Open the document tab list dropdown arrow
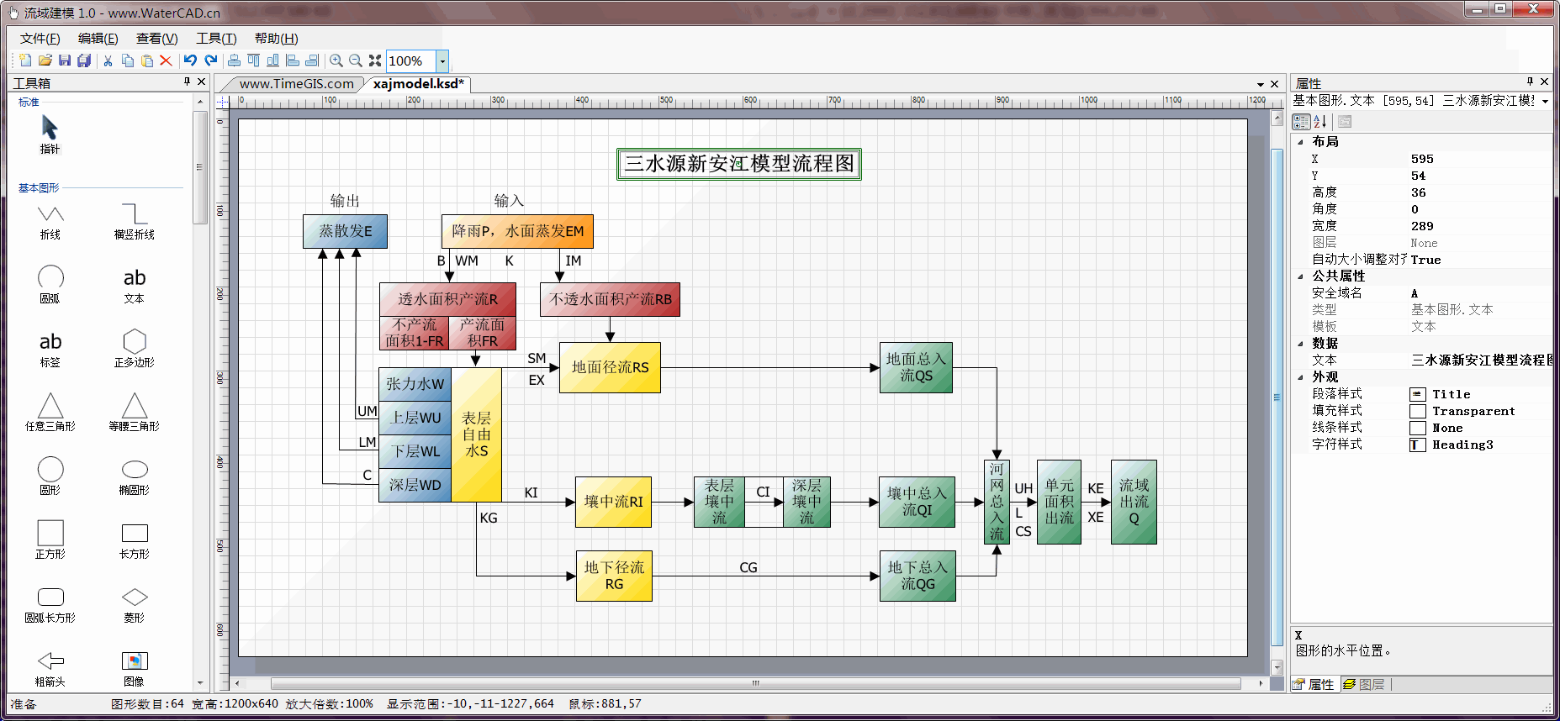This screenshot has height=721, width=1560. click(x=1261, y=84)
